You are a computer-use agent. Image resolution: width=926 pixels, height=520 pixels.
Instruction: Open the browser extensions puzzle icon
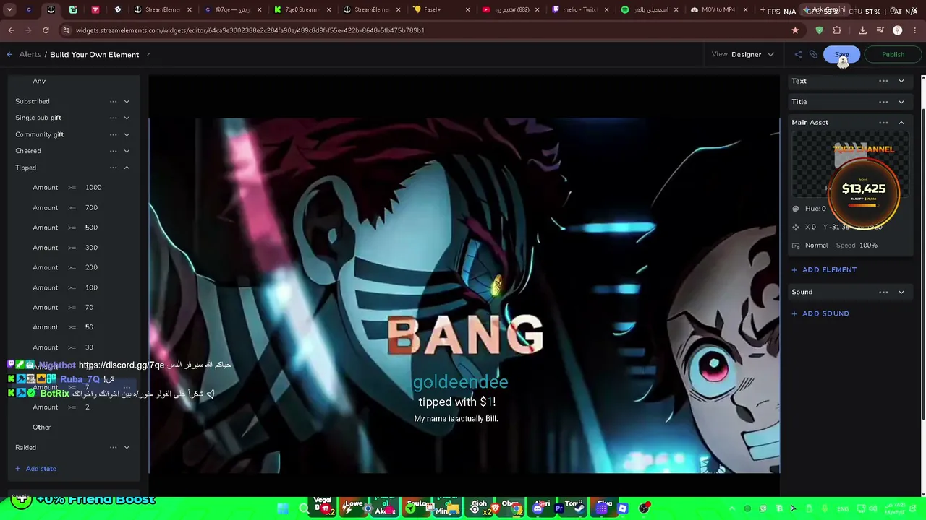pyautogui.click(x=837, y=30)
